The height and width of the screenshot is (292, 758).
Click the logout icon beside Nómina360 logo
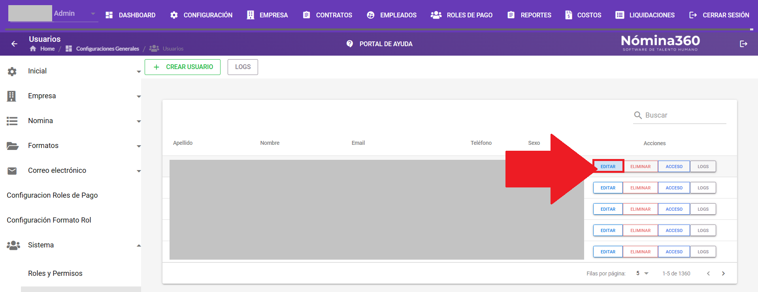743,44
